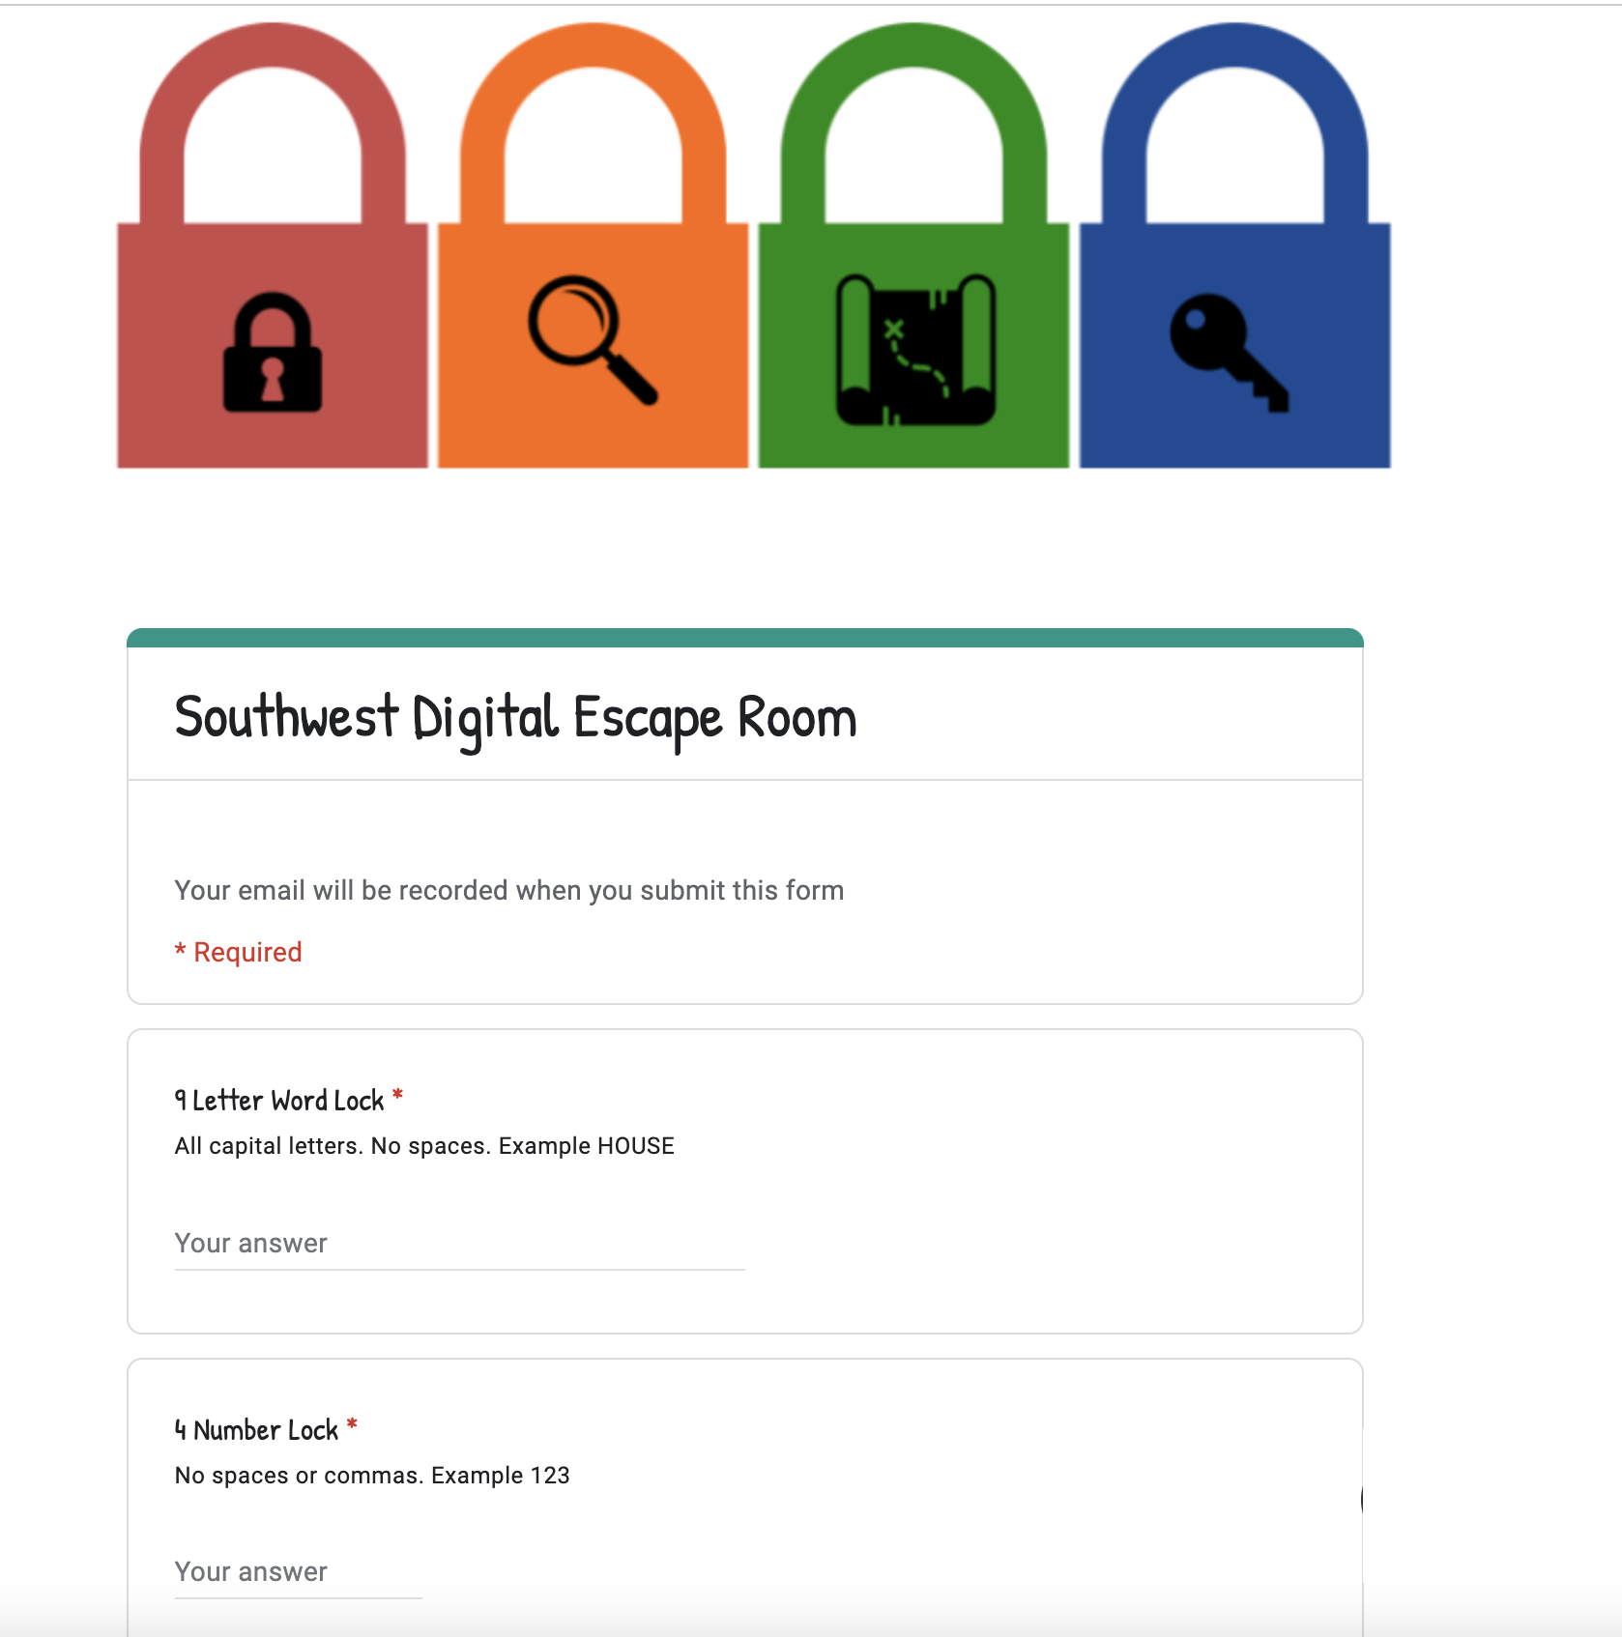Click the Southwest Digital Escape Room title
Image resolution: width=1622 pixels, height=1637 pixels.
pos(515,719)
